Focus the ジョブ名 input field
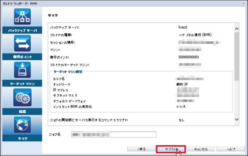The image size is (248, 156). (x=114, y=134)
